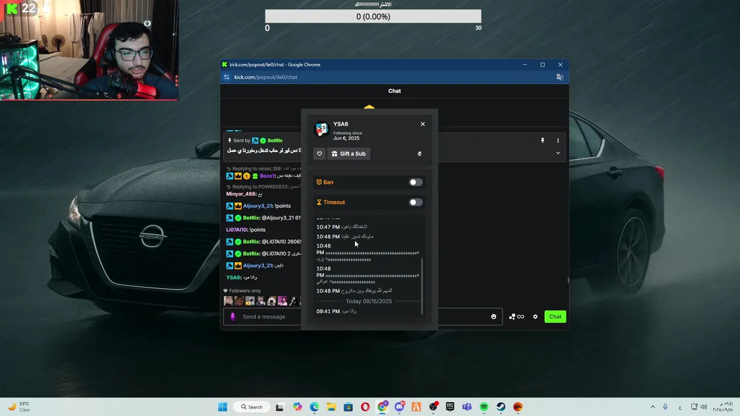
Task: Expand the pinned message chevron
Action: [x=558, y=153]
